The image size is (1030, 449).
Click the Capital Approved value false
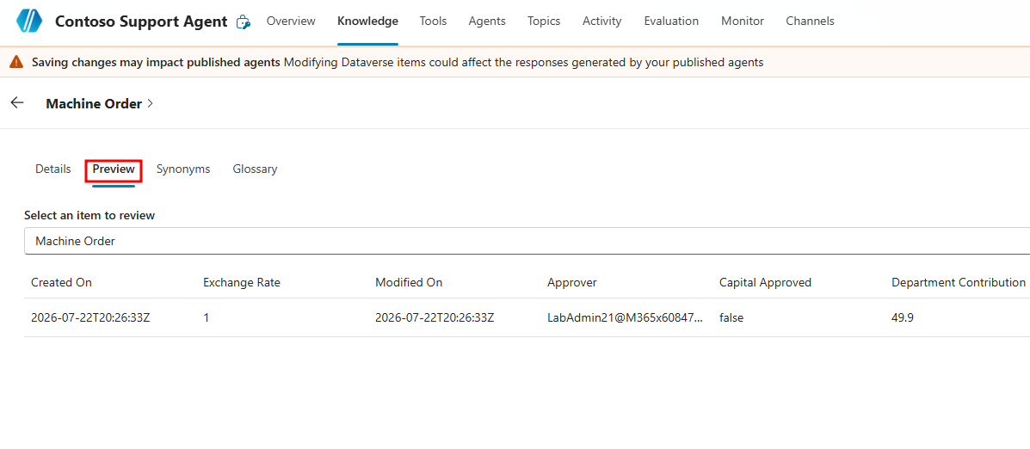pyautogui.click(x=731, y=317)
